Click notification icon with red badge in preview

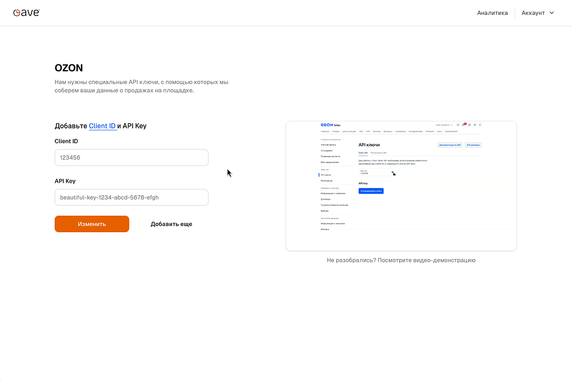pyautogui.click(x=464, y=124)
